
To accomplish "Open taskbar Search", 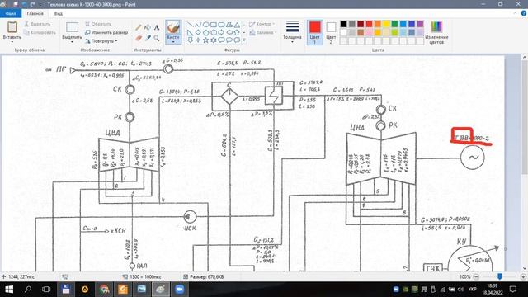I will point(28,290).
